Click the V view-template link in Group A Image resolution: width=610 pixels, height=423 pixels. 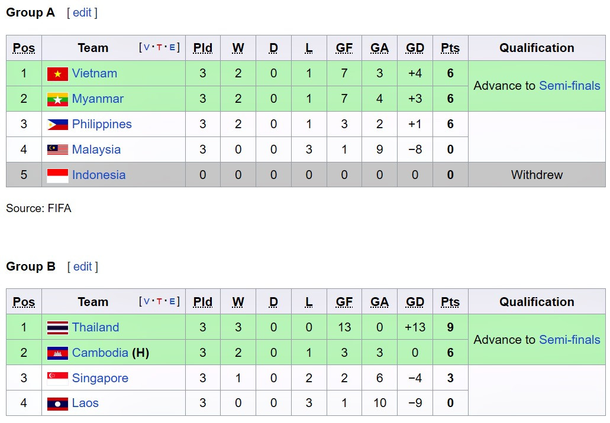click(x=147, y=48)
